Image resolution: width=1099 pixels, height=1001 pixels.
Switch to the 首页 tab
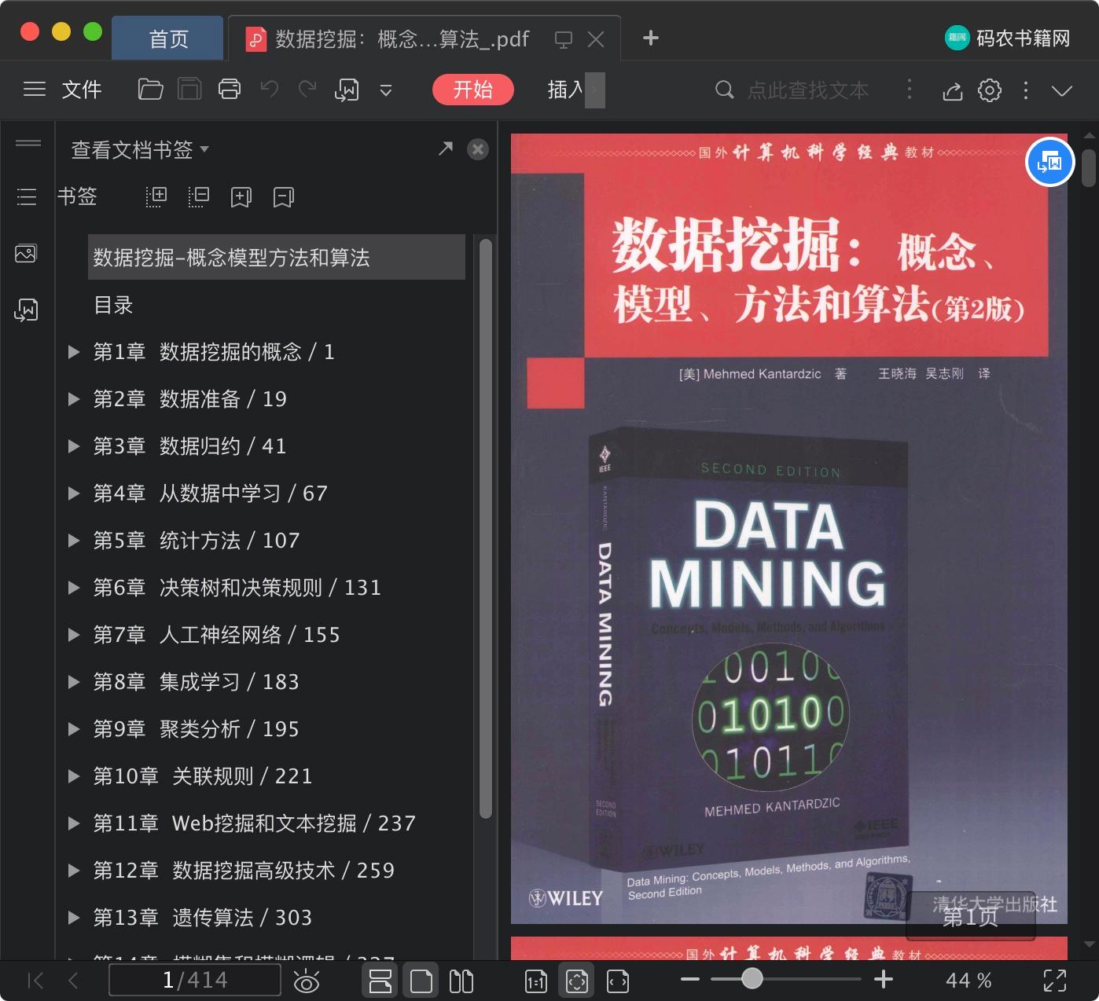[168, 38]
